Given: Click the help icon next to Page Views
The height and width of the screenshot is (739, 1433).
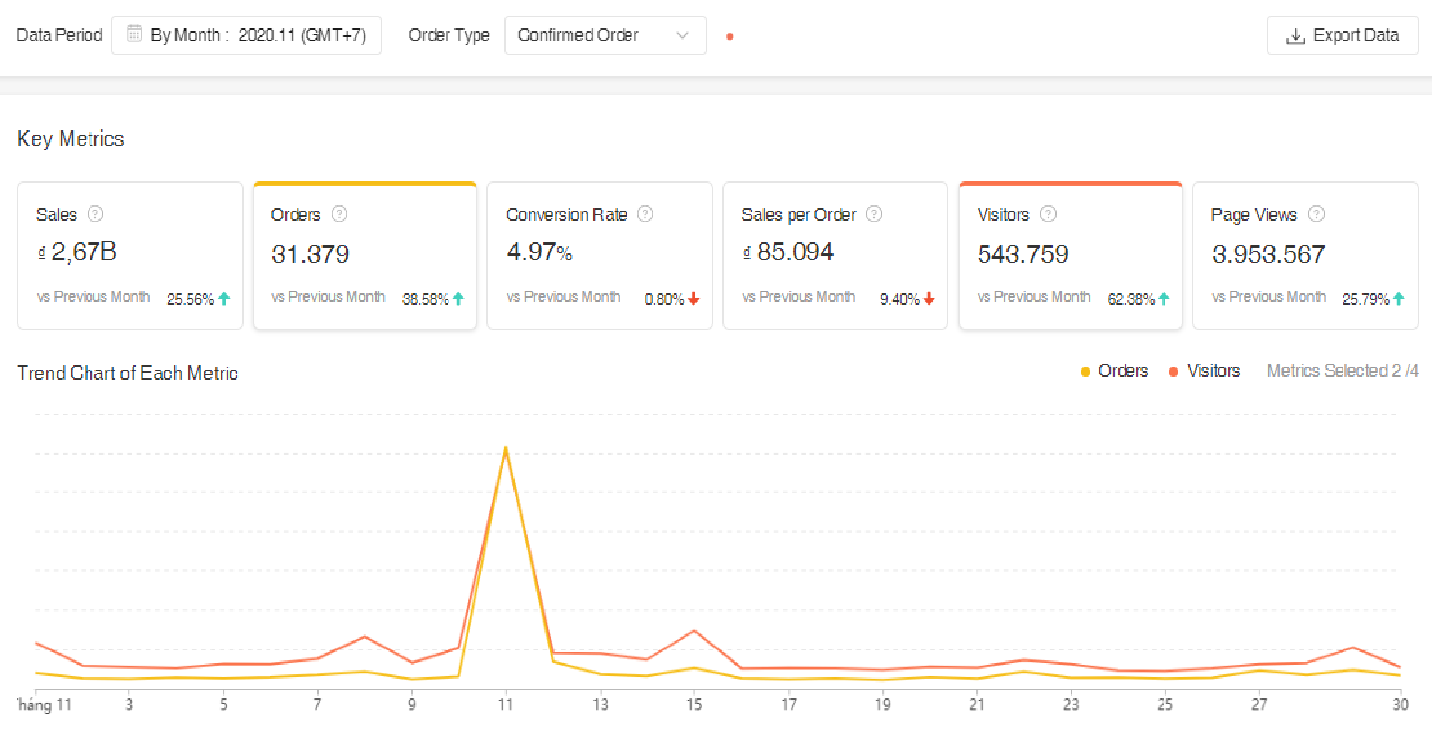Looking at the screenshot, I should tap(1316, 214).
